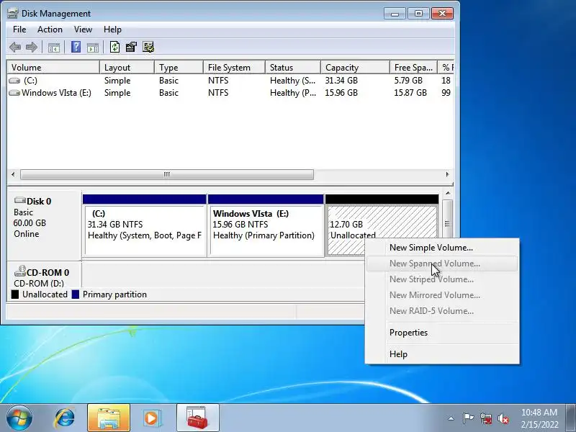This screenshot has height=432, width=576.
Task: Click the disabled New RAID-5 Volume entry
Action: 442,311
